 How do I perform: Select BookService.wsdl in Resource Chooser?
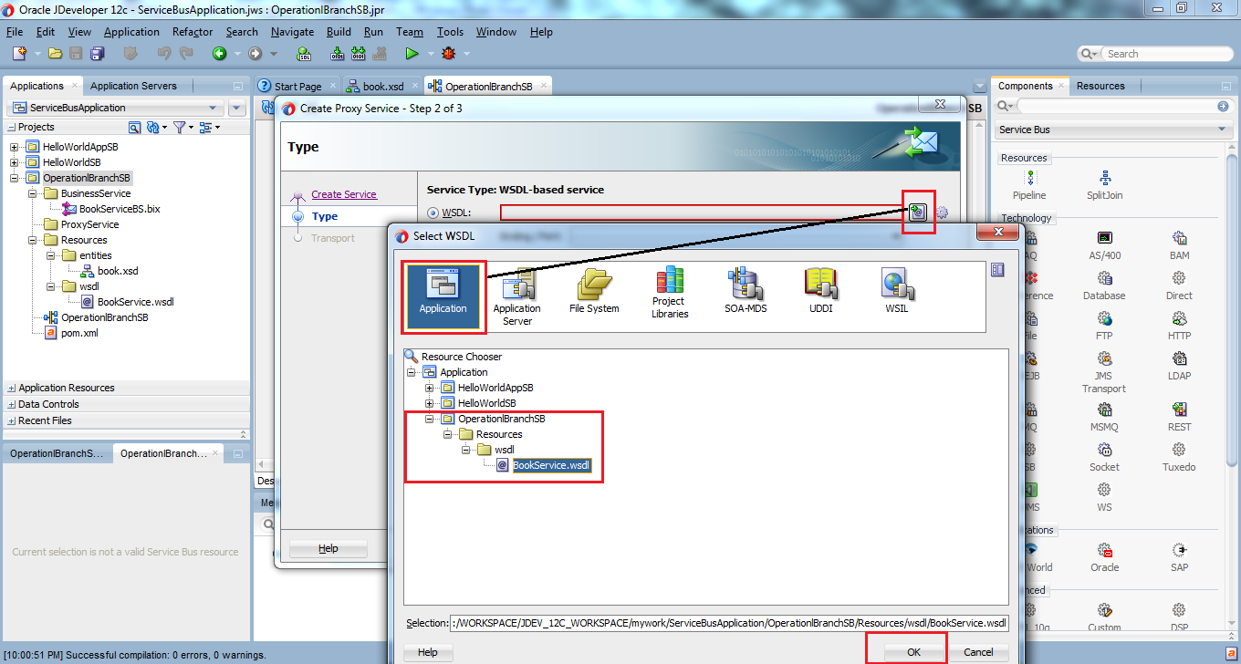552,465
